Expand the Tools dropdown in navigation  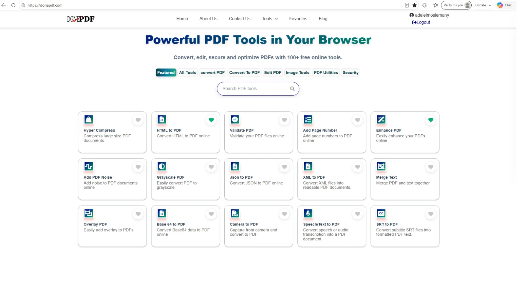click(x=270, y=19)
